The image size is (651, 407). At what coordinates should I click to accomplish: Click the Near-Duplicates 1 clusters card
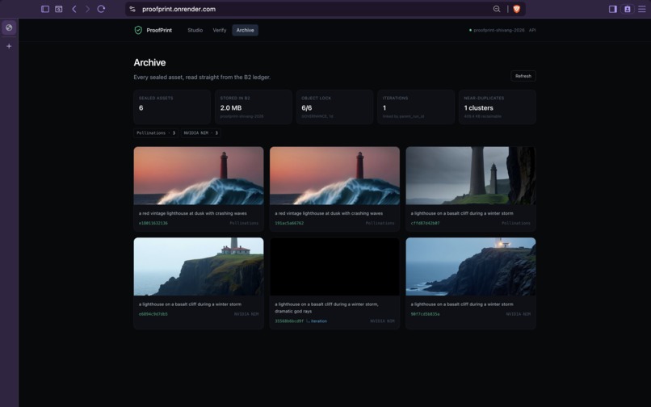(498, 107)
